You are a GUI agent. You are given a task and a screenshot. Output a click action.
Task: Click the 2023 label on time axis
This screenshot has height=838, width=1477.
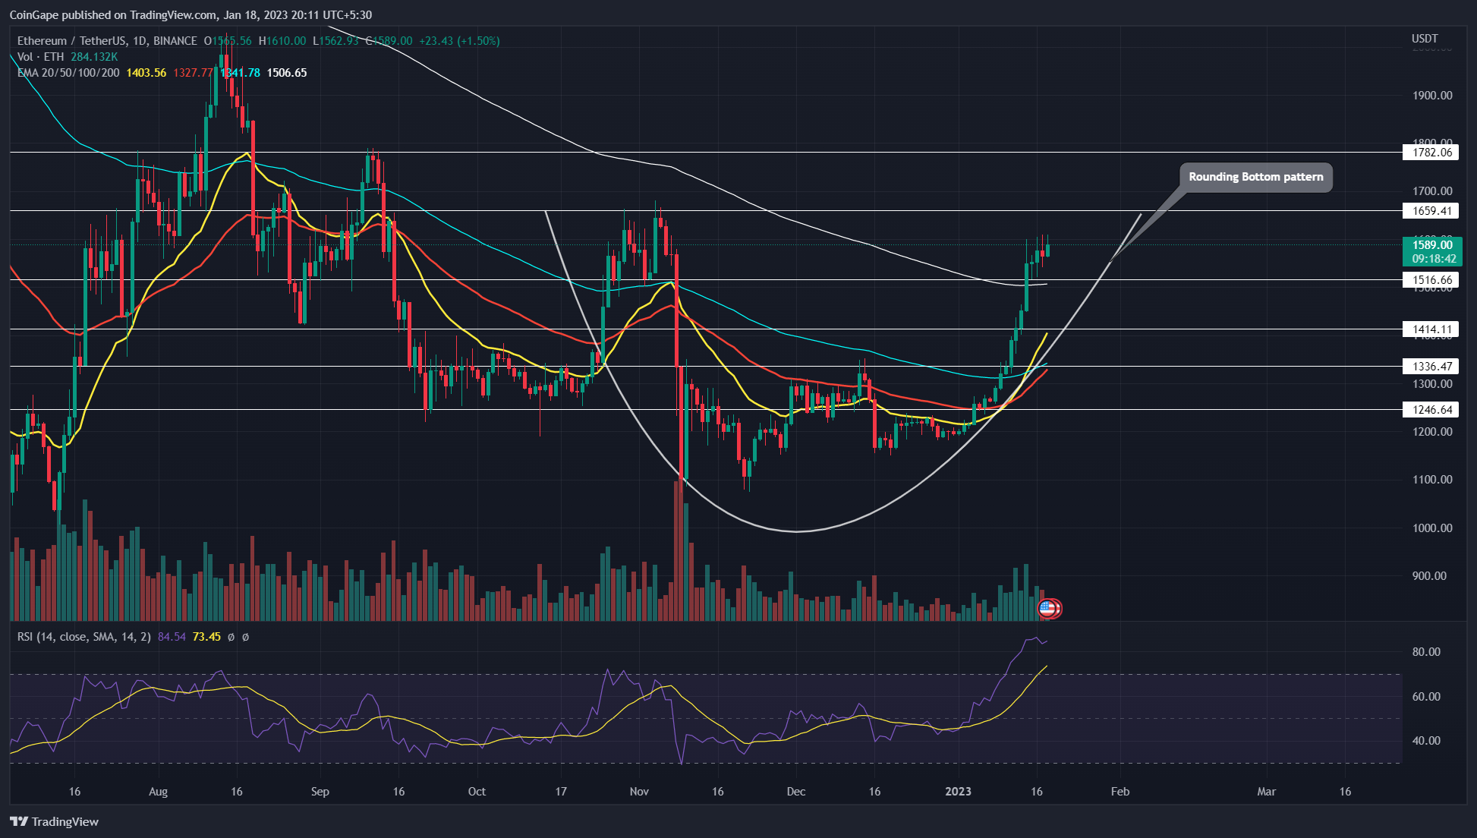(x=958, y=791)
